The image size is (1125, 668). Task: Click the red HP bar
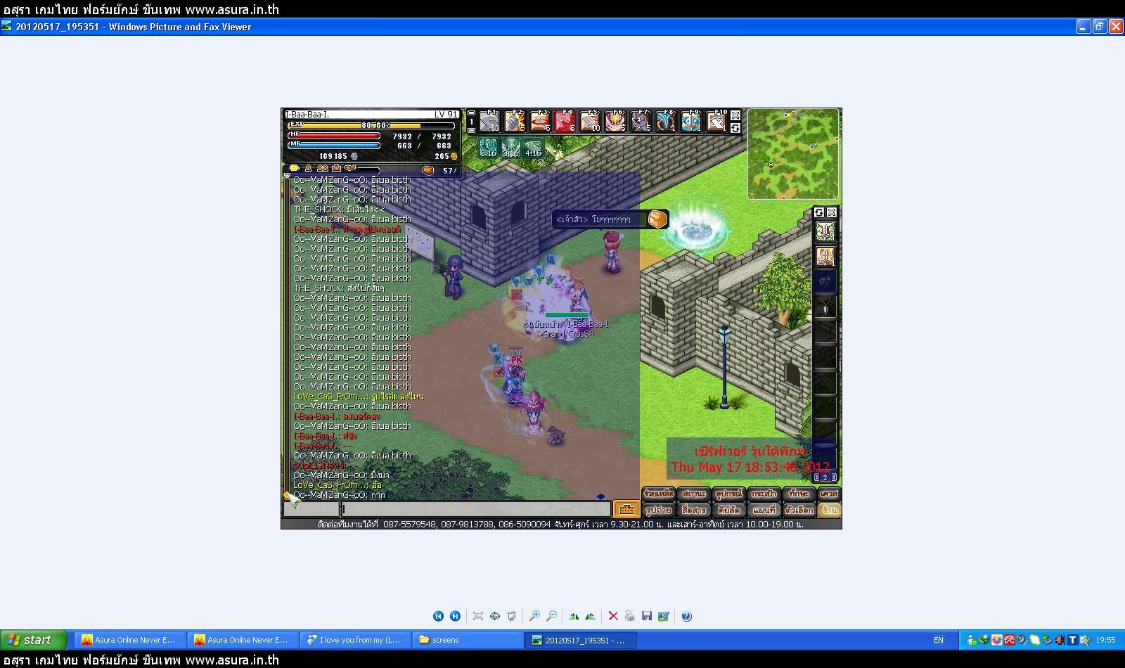[x=335, y=136]
